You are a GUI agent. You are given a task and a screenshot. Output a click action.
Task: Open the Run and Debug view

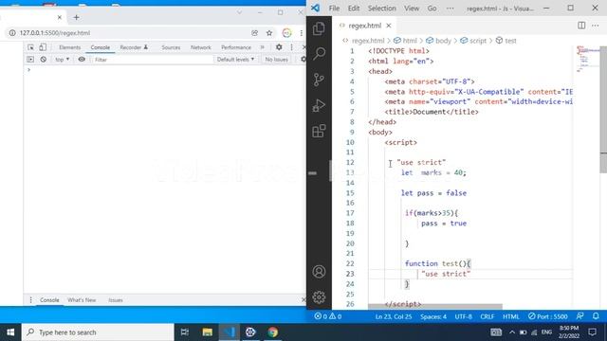pyautogui.click(x=319, y=105)
